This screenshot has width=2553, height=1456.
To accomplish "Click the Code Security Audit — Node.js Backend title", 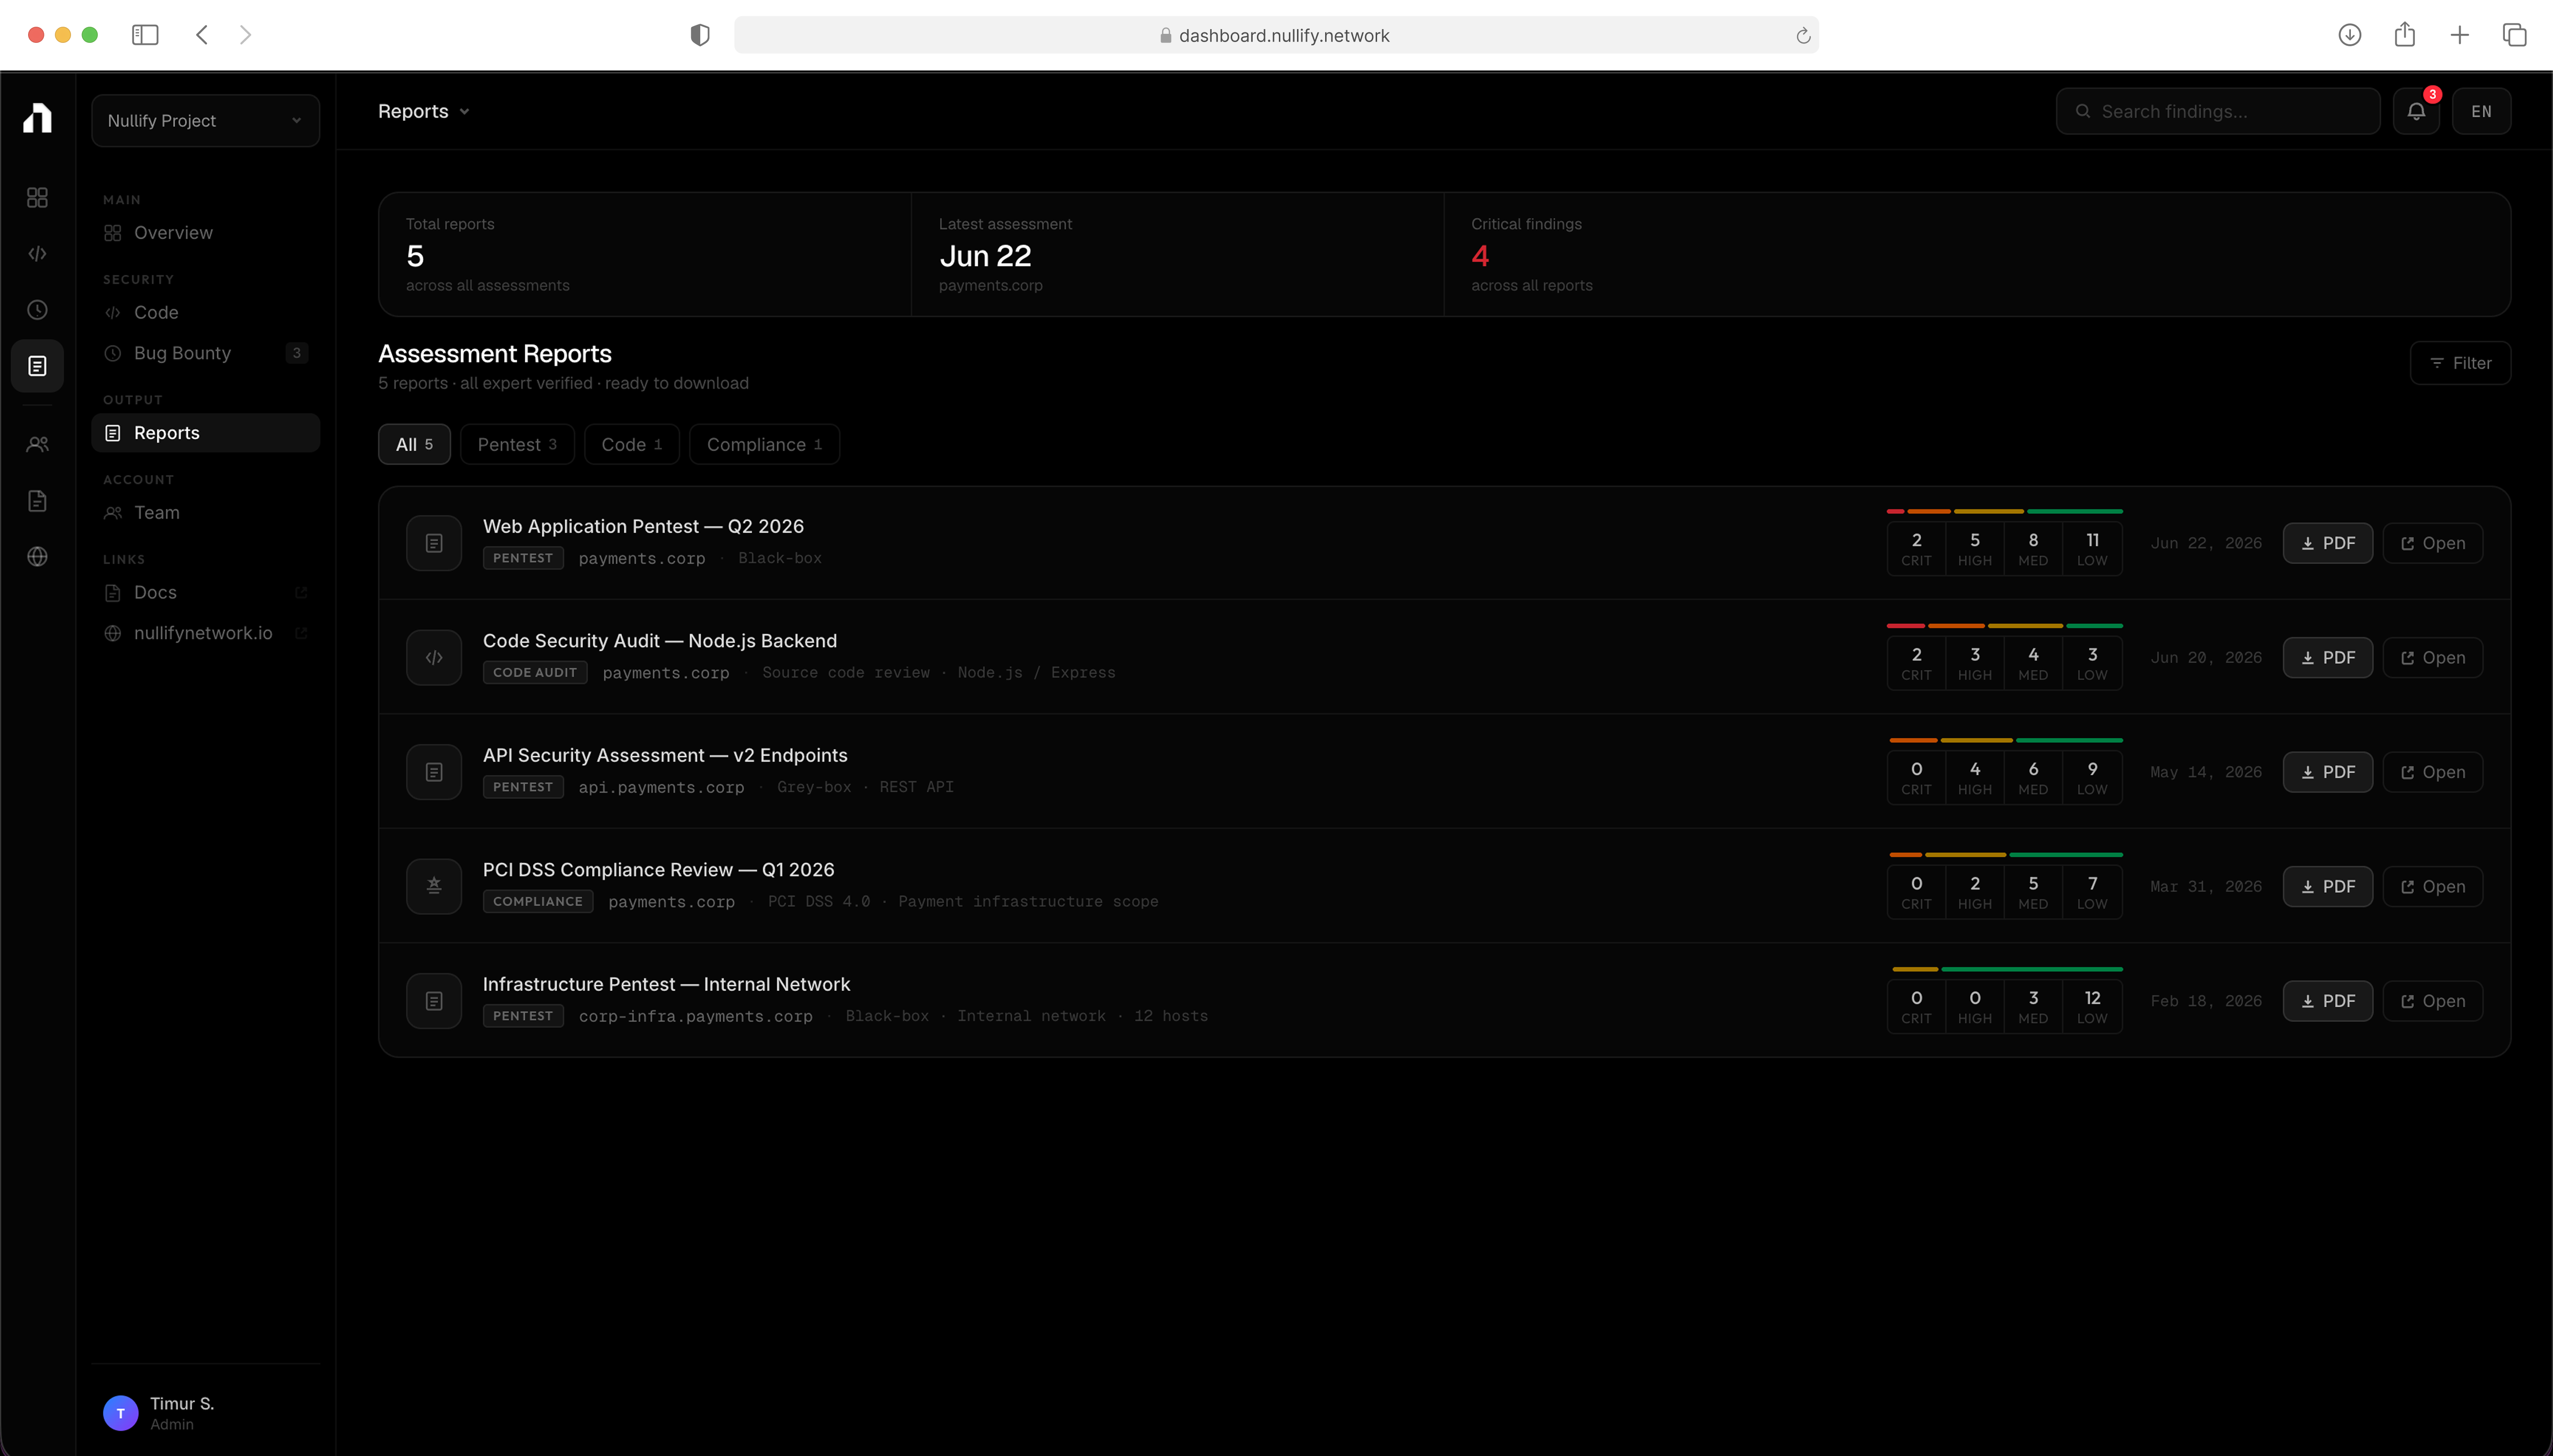I will click(660, 641).
